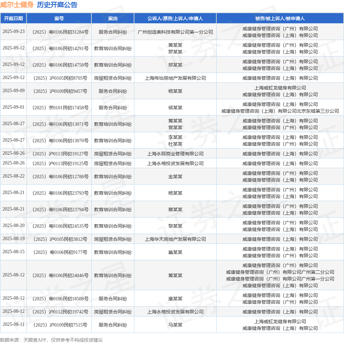Click plaintiff 上海永颐商业管理有限公司

pos(175,154)
